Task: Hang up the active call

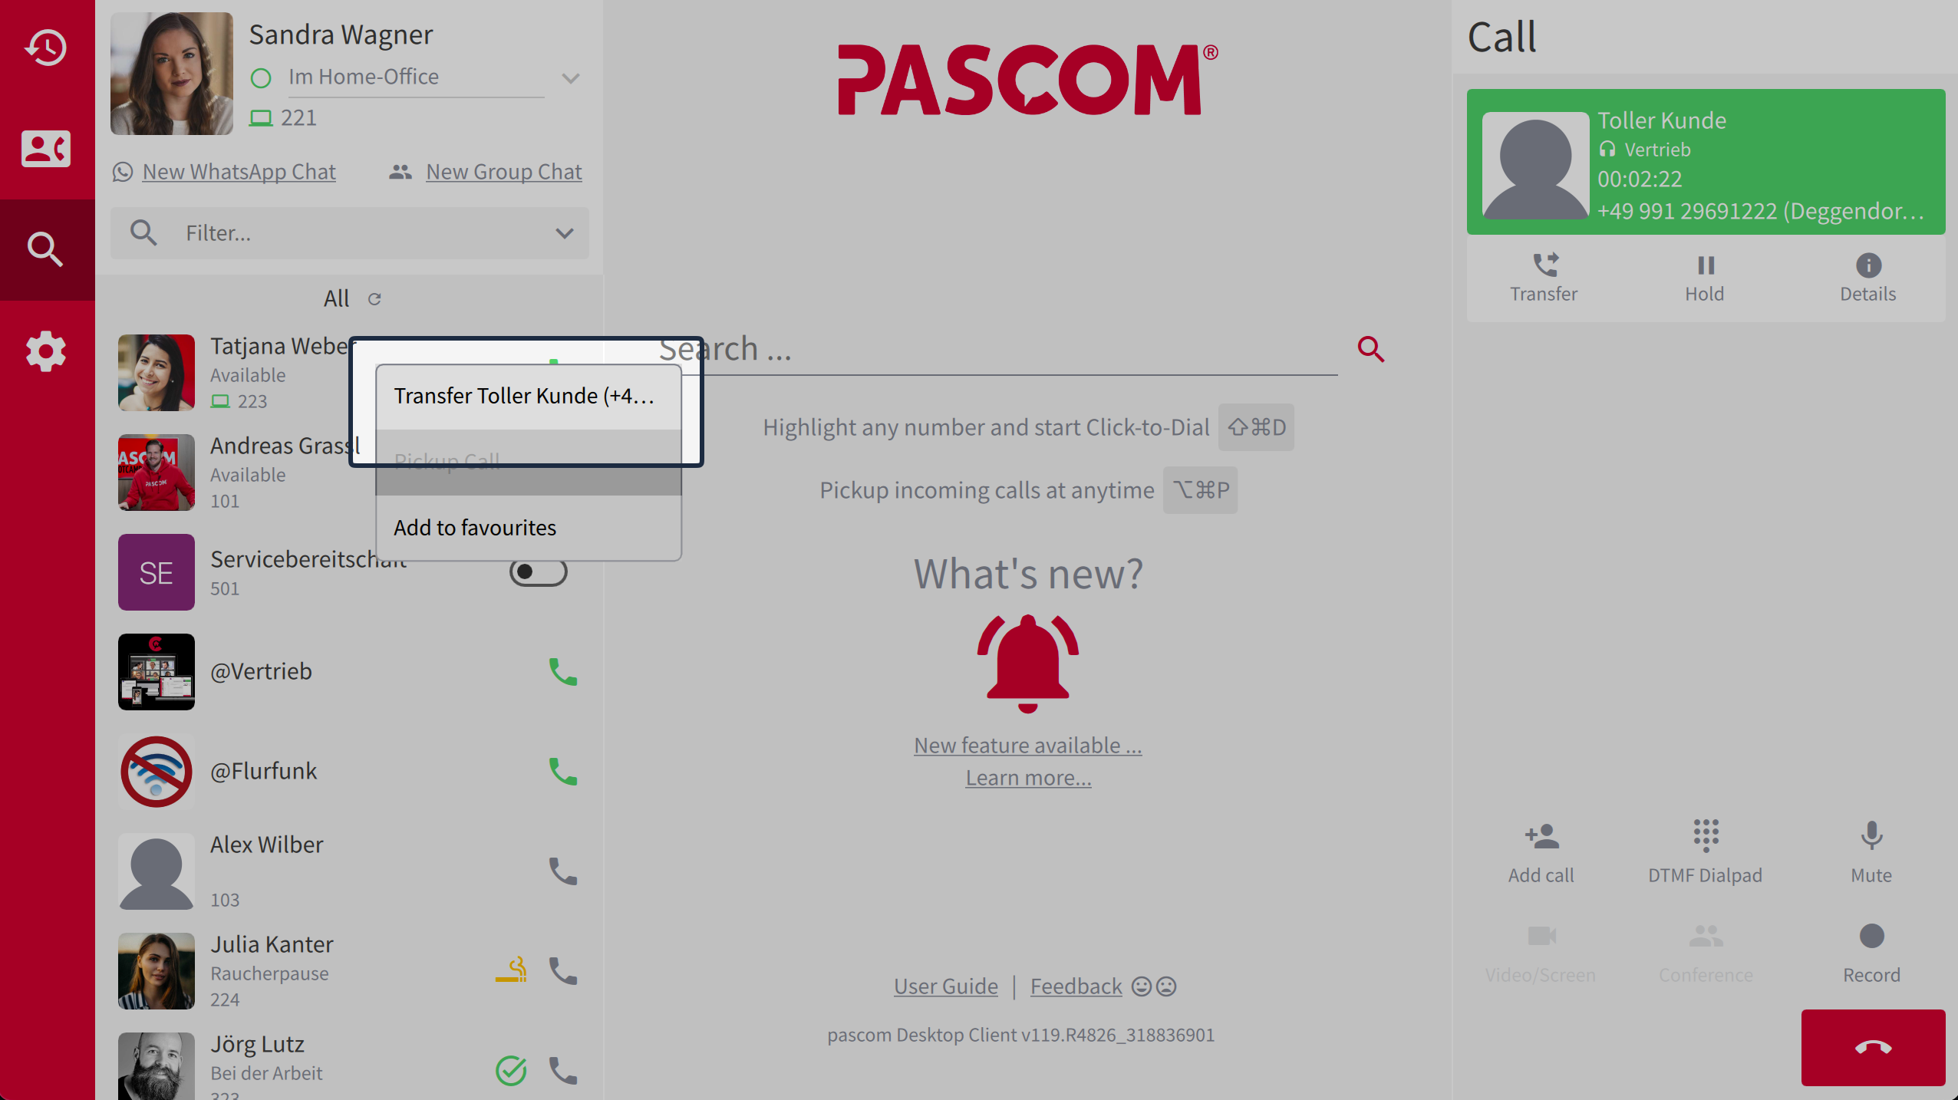Action: [x=1872, y=1047]
